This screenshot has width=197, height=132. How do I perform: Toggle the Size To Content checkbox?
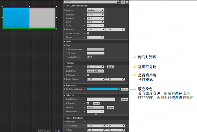pos(88,33)
